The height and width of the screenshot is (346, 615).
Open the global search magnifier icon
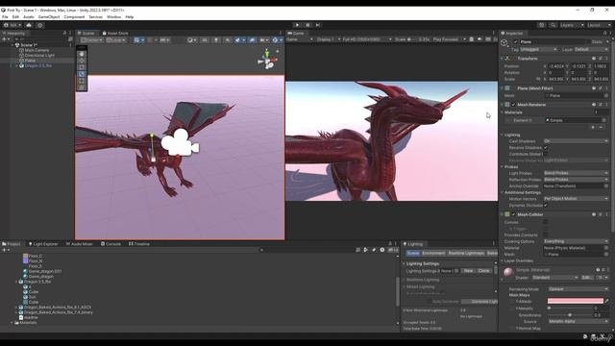(553, 25)
